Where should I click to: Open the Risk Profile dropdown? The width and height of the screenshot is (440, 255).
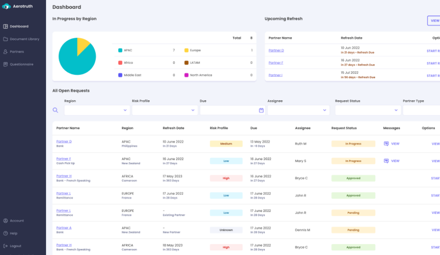pos(192,110)
